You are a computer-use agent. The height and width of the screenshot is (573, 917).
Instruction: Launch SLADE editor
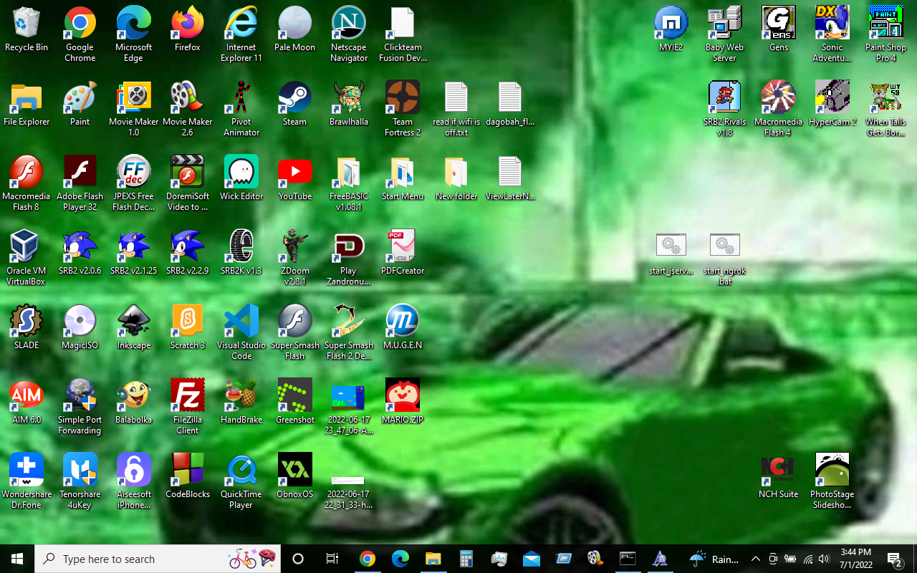click(27, 327)
